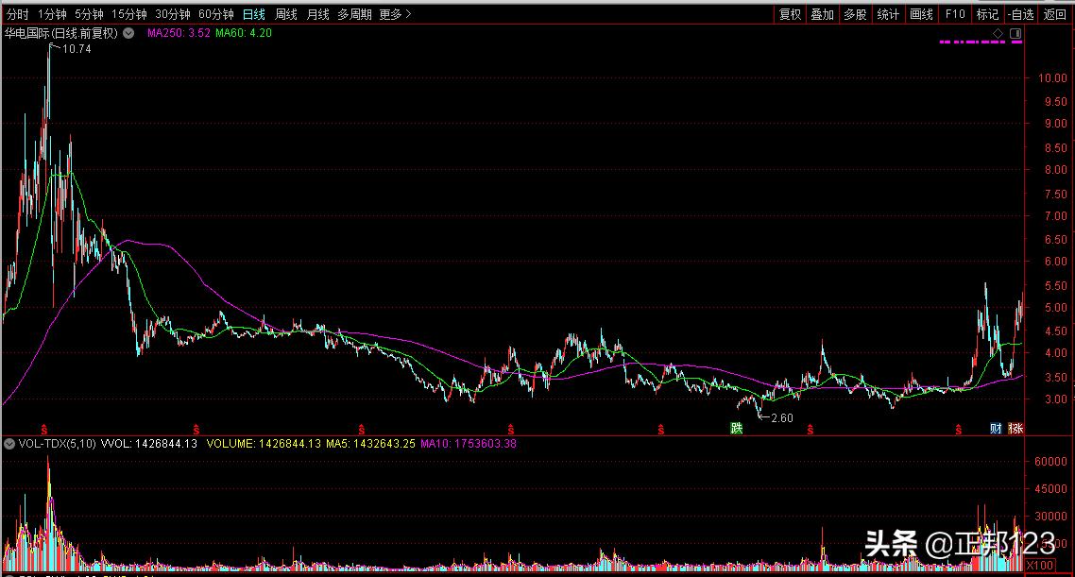Screen dimensions: 1075x577
Task: Activate the 画线 drawing tool
Action: pyautogui.click(x=921, y=14)
